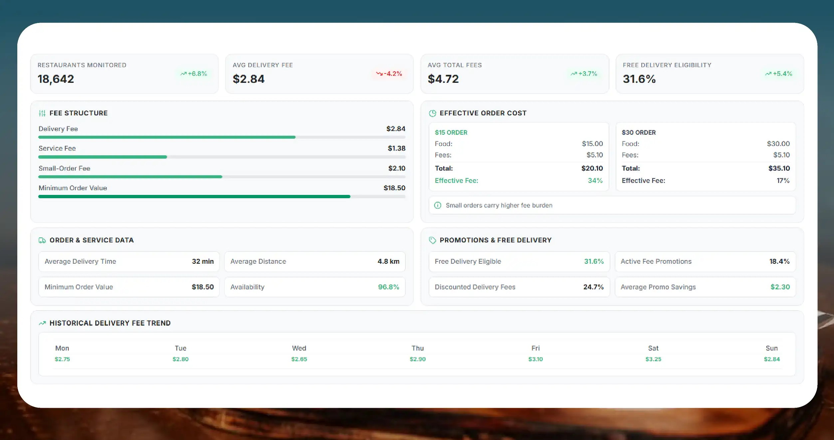Click the Discounted Delivery Fees 24.7% tile

tap(519, 287)
